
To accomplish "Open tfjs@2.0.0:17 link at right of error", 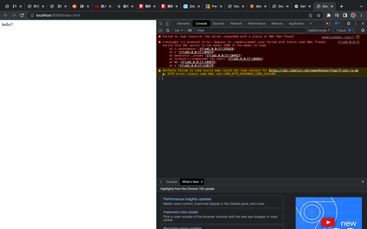I will (348, 42).
